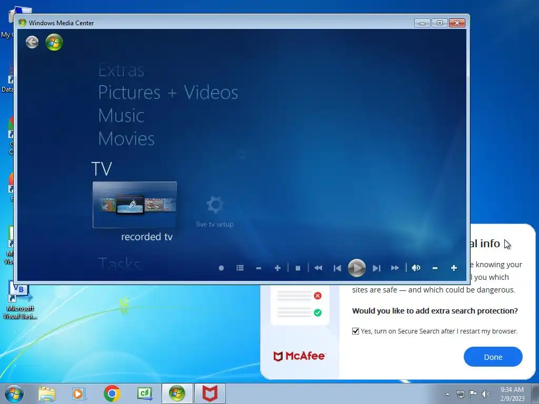Select the Movies menu category
The height and width of the screenshot is (404, 539).
pos(126,138)
